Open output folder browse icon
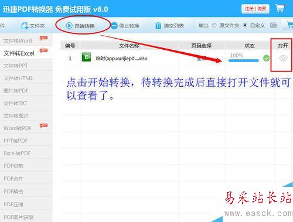The height and width of the screenshot is (222, 293). pyautogui.click(x=274, y=25)
